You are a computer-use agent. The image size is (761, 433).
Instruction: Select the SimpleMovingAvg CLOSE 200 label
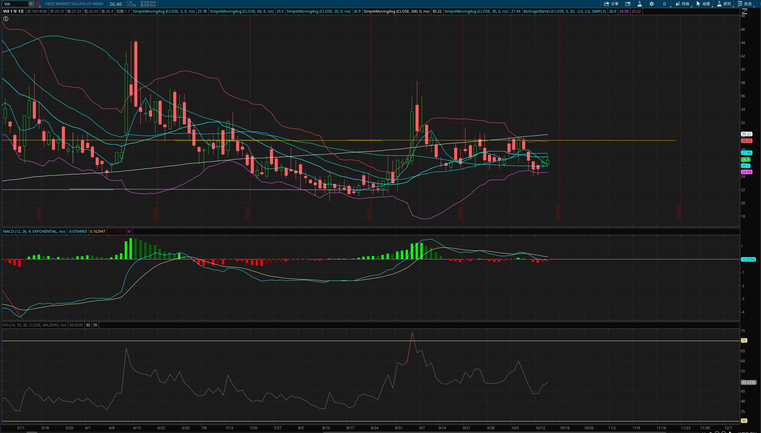pyautogui.click(x=396, y=11)
